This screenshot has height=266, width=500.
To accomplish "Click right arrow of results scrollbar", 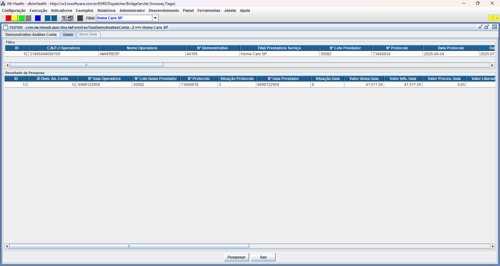I will coord(492,246).
